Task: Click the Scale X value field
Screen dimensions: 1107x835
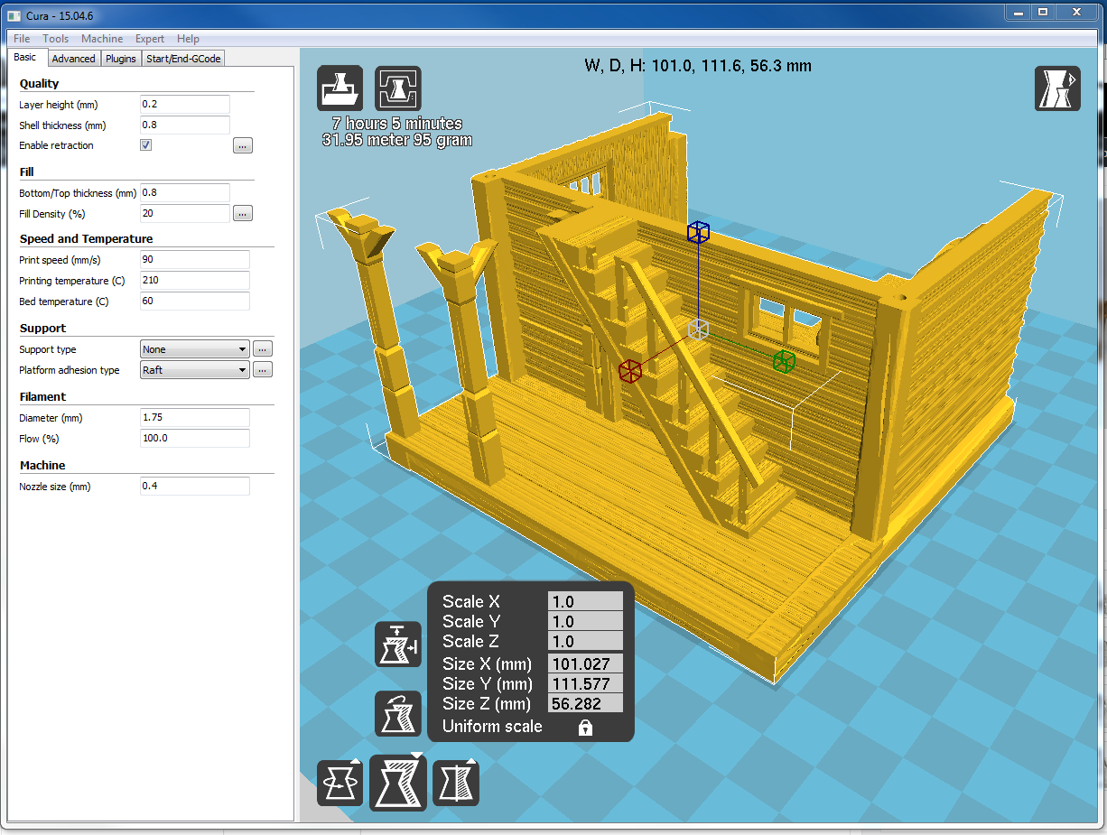Action: (585, 602)
